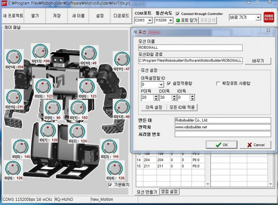The height and width of the screenshot is (205, 278).
Task: Click the 새 프로젝트 toolbar button
Action: [13, 16]
